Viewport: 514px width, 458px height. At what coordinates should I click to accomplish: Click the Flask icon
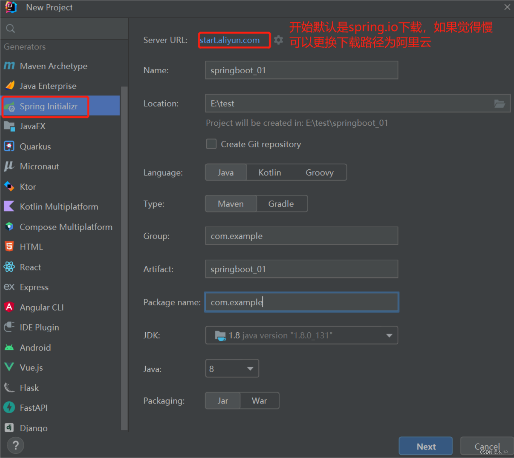click(9, 388)
